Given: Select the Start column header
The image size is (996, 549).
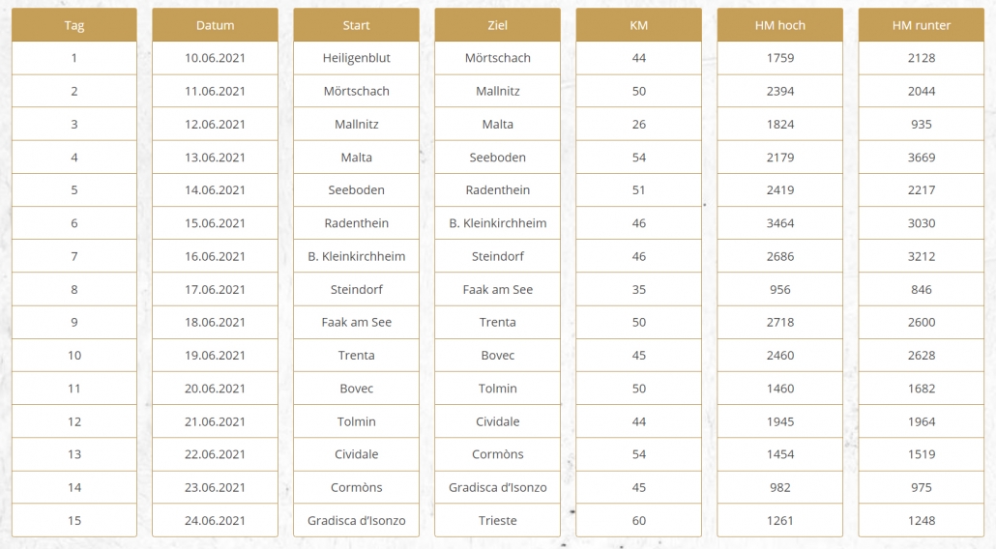Looking at the screenshot, I should [x=357, y=25].
